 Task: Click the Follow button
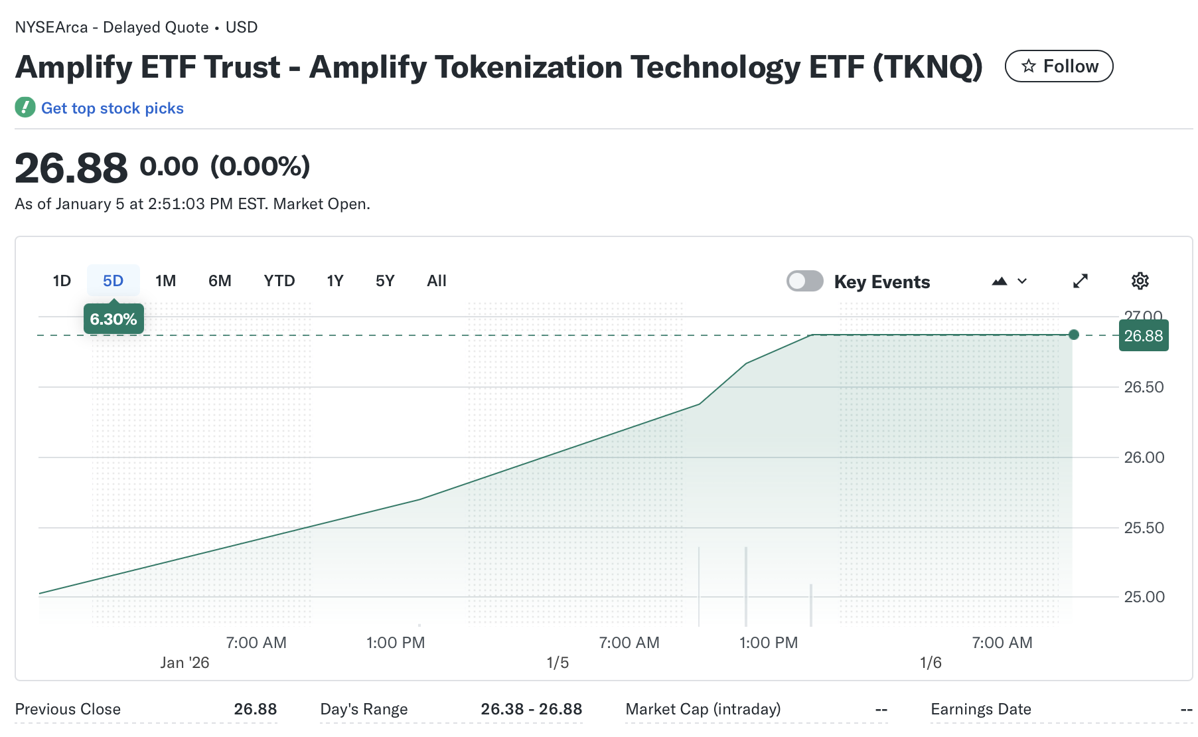[1059, 66]
